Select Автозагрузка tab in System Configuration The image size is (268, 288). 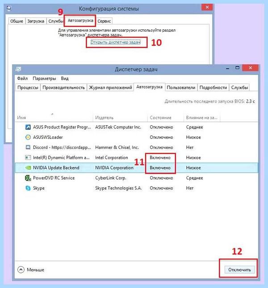click(80, 21)
